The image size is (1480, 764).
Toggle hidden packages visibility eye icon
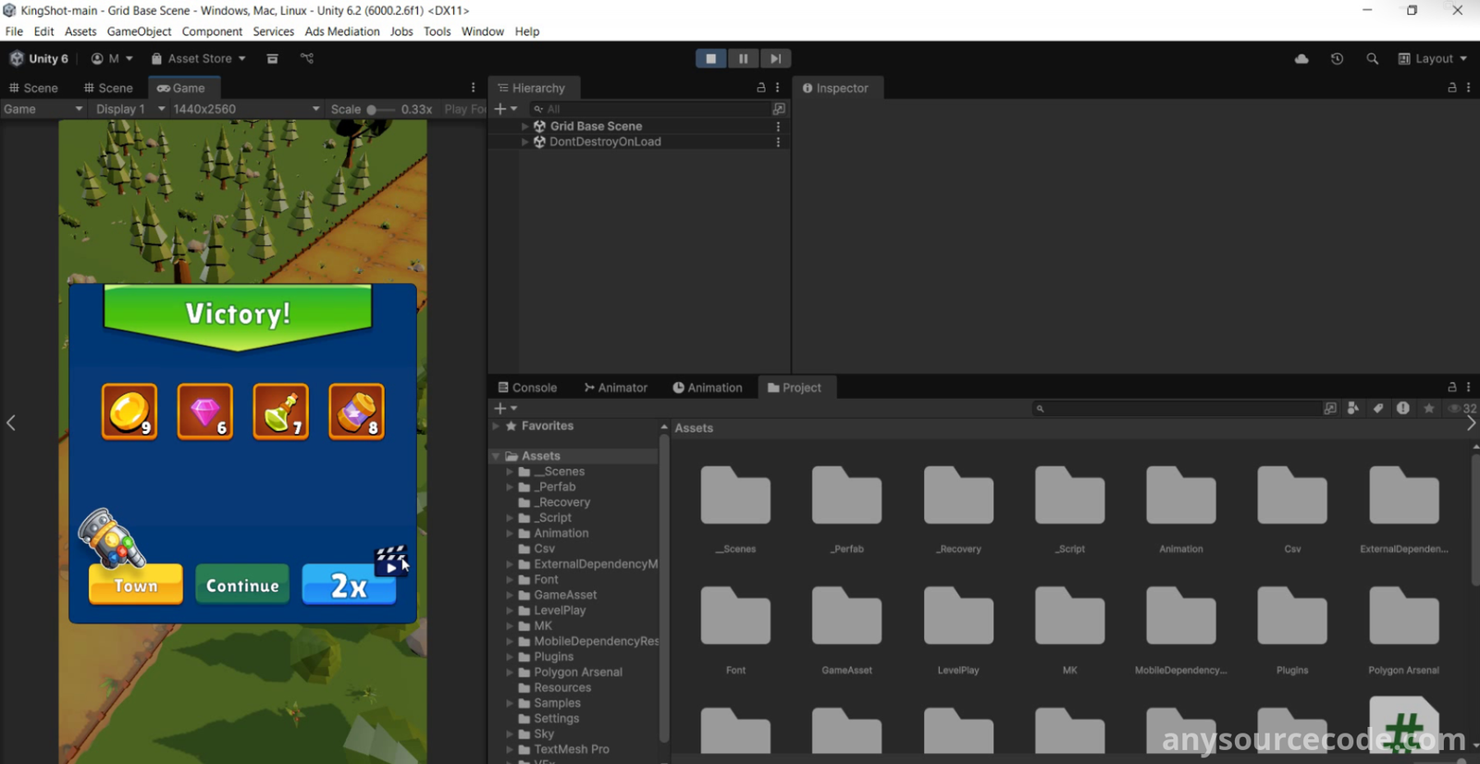1456,408
